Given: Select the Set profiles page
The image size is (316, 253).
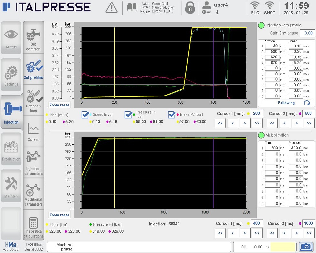Looking at the screenshot, I should [x=34, y=69].
